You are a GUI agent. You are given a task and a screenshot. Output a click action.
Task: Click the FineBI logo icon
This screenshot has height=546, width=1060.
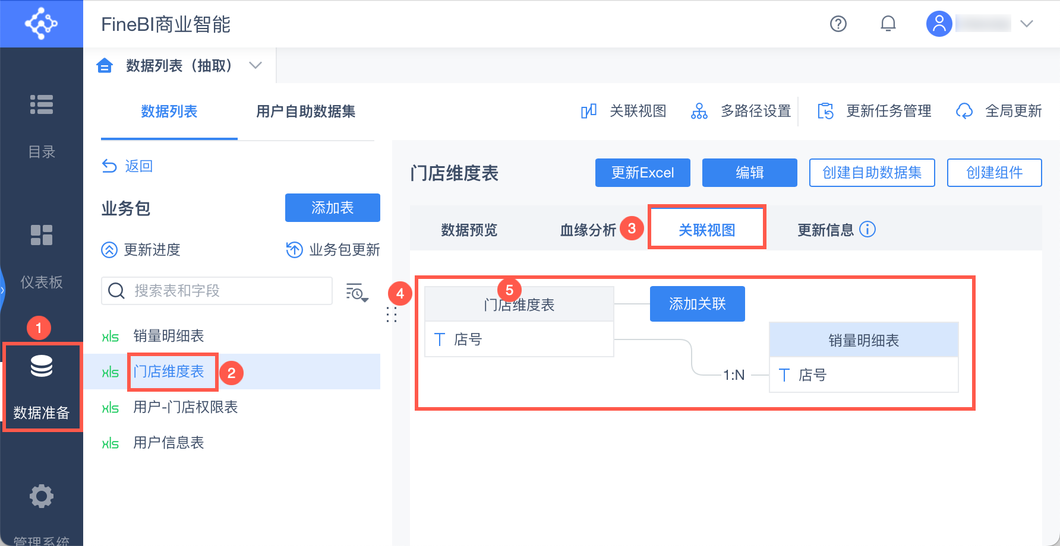pos(41,24)
